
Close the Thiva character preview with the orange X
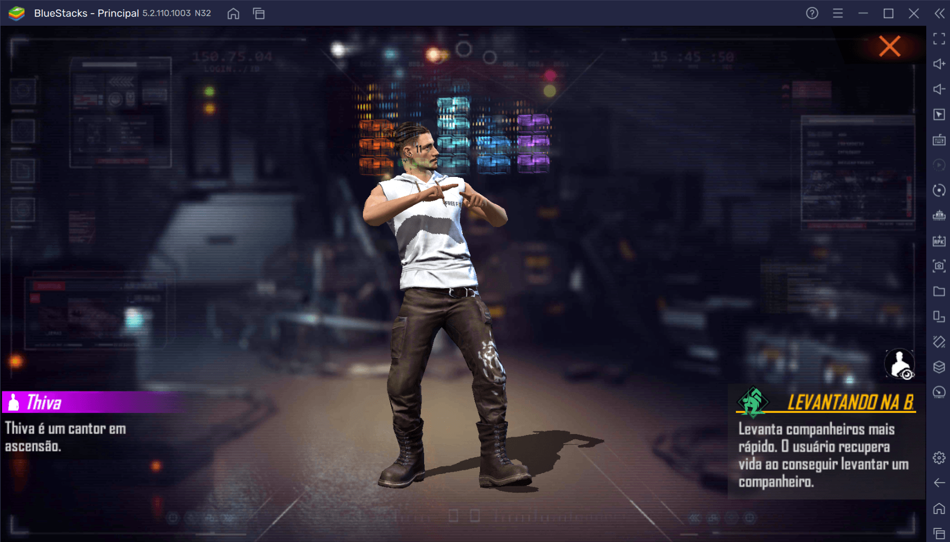click(x=889, y=46)
